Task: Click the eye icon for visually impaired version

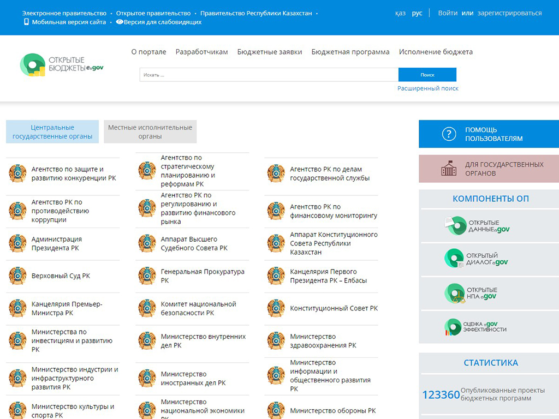Action: pos(120,22)
